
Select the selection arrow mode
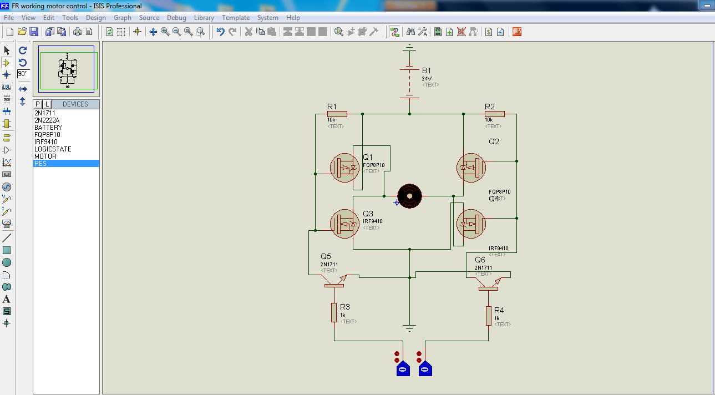[x=7, y=50]
